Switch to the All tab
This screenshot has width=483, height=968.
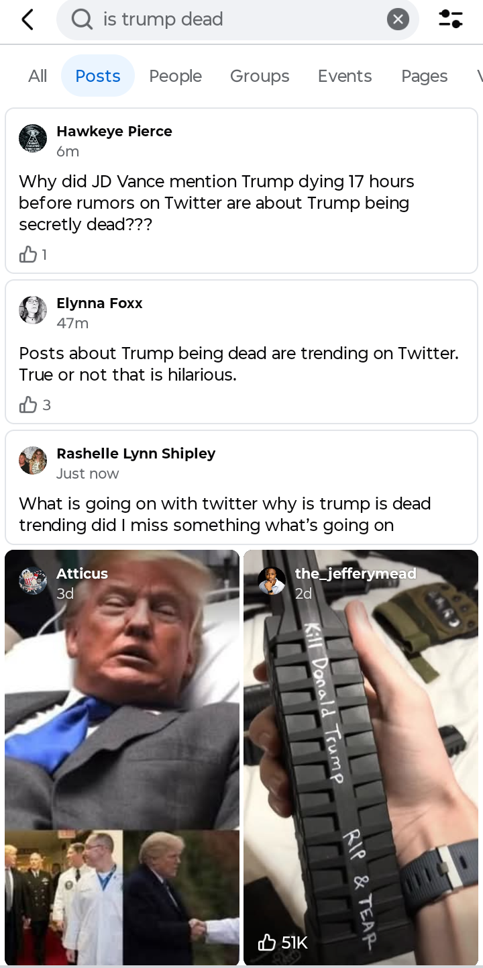click(x=38, y=76)
